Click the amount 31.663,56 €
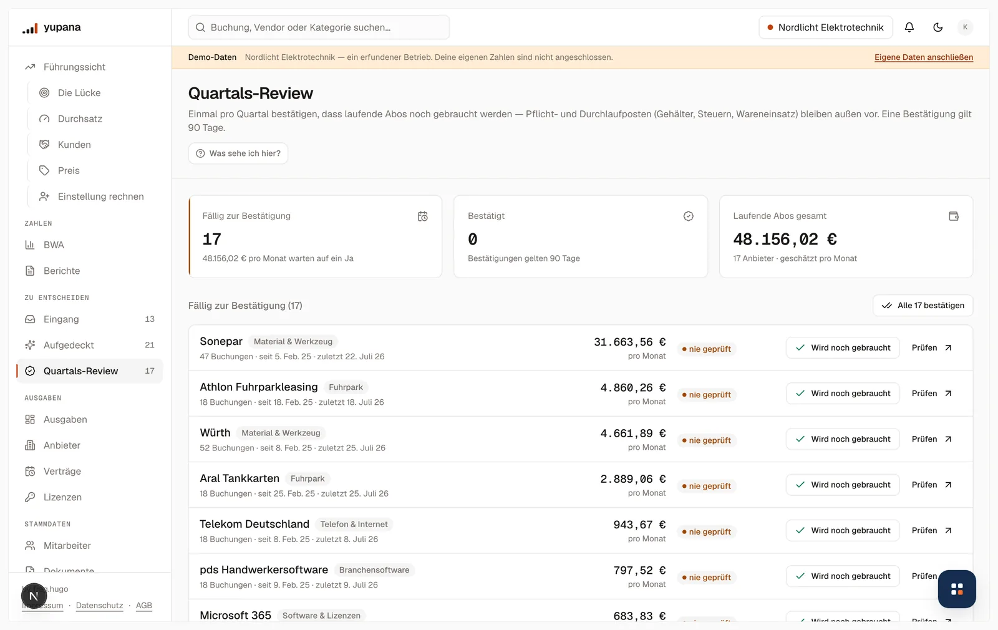Viewport: 998px width, 630px height. point(630,342)
